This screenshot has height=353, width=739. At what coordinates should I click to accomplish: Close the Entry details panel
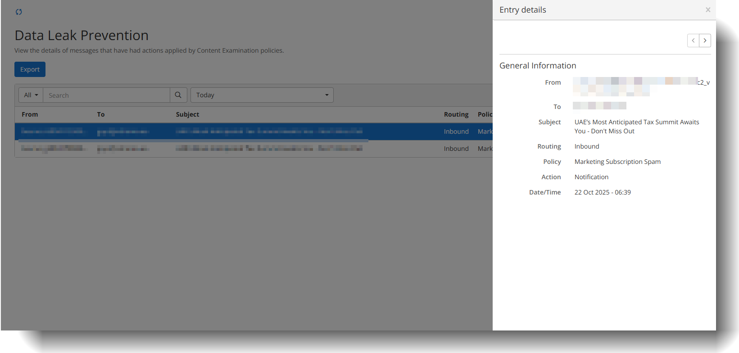708,10
